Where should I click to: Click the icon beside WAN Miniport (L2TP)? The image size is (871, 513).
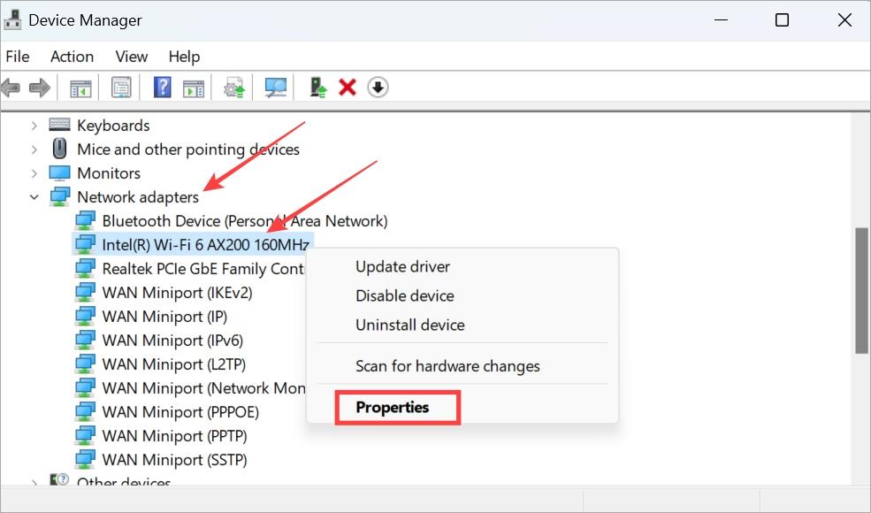[85, 364]
